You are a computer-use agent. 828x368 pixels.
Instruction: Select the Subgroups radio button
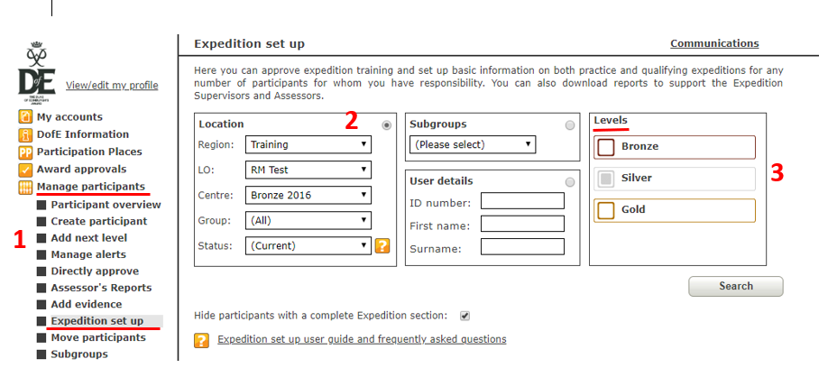point(570,125)
